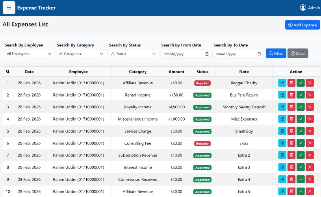Viewport: 321px width, 197px height.
Task: Reject the Extra 3 expense
Action: pos(310,167)
